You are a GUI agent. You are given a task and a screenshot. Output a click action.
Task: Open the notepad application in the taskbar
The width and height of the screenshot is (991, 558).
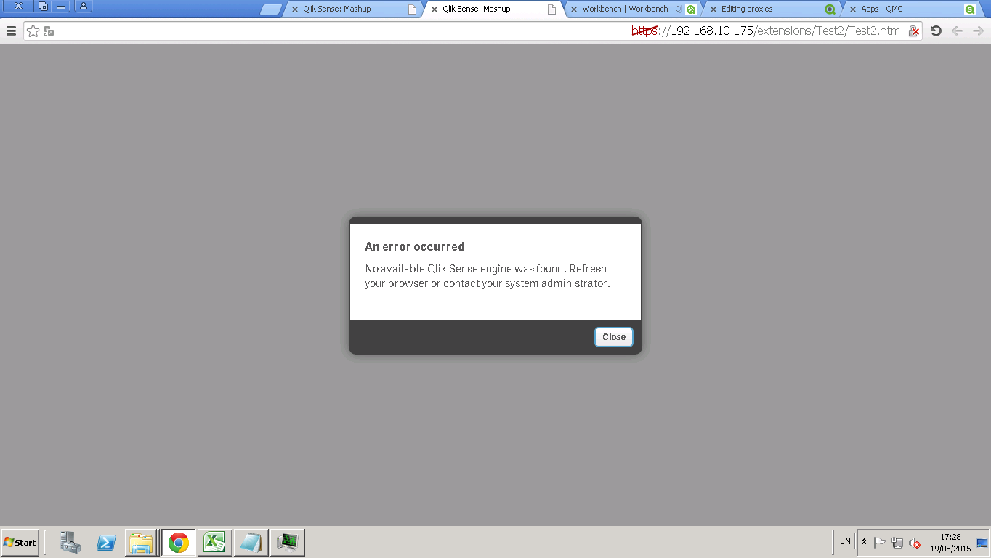point(251,543)
